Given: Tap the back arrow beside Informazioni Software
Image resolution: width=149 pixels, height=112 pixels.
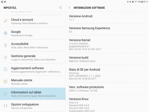Looking at the screenshot, I should coord(70,8).
